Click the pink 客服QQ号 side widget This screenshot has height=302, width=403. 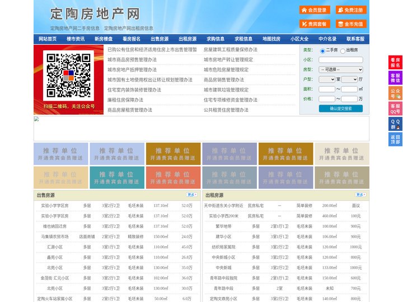point(395,108)
